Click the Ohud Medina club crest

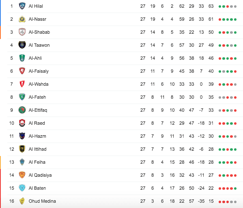point(22,201)
